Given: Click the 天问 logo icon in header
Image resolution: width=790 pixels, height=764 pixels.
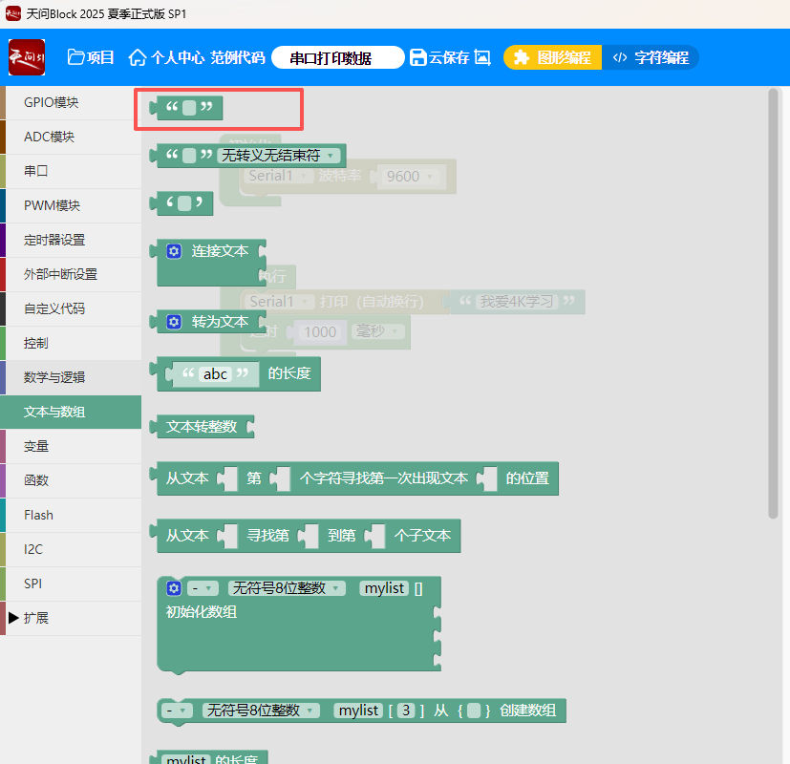Looking at the screenshot, I should pyautogui.click(x=27, y=57).
